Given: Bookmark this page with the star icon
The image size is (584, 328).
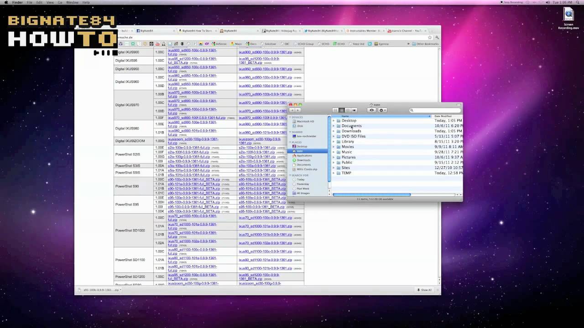Looking at the screenshot, I should pyautogui.click(x=430, y=37).
